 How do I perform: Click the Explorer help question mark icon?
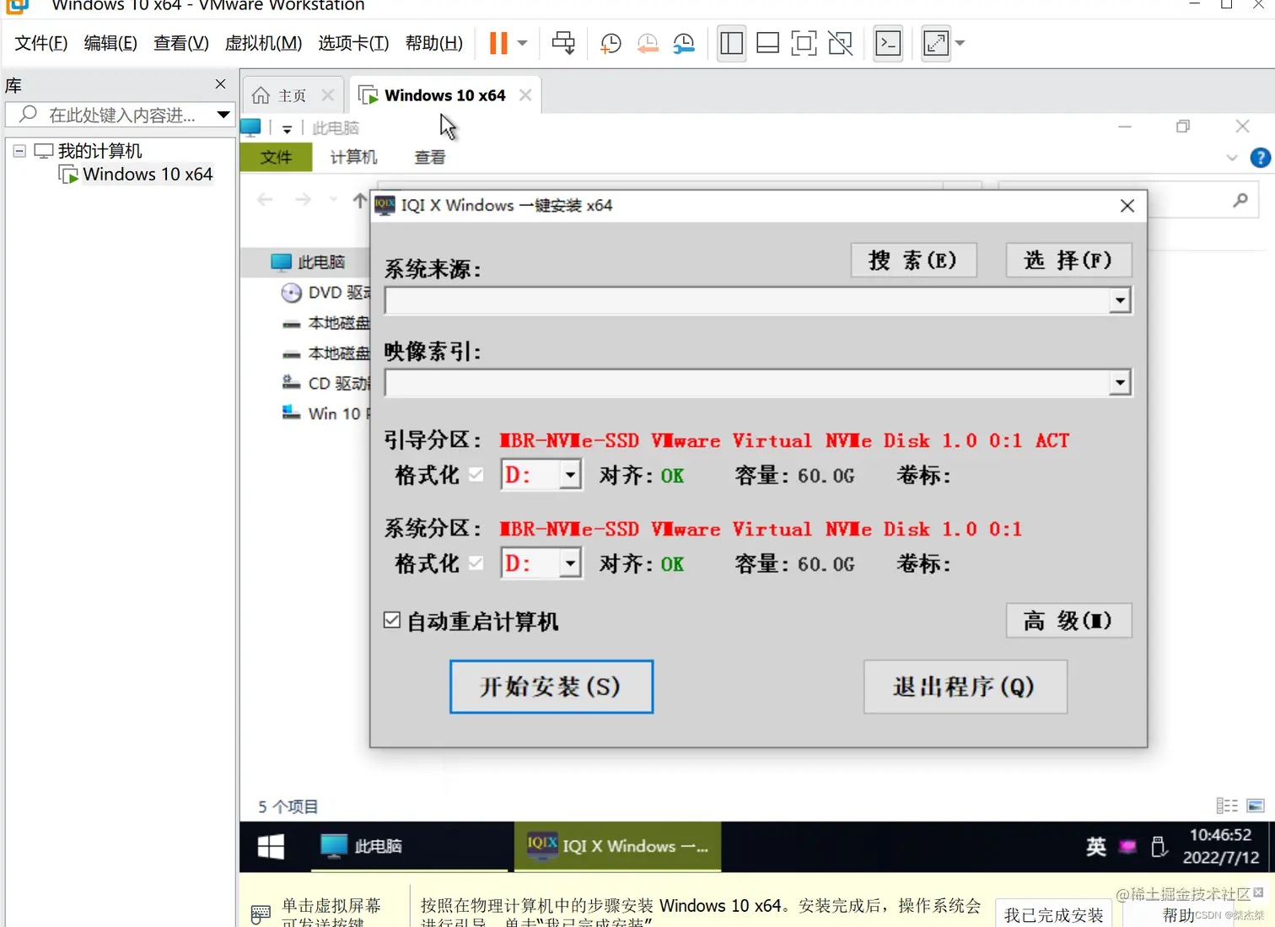tap(1260, 158)
